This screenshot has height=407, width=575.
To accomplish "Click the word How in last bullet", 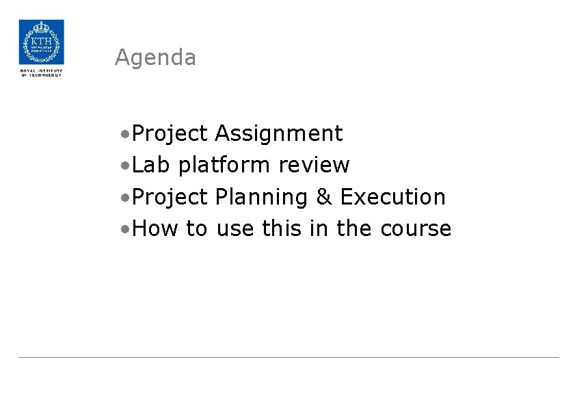I will pyautogui.click(x=155, y=229).
